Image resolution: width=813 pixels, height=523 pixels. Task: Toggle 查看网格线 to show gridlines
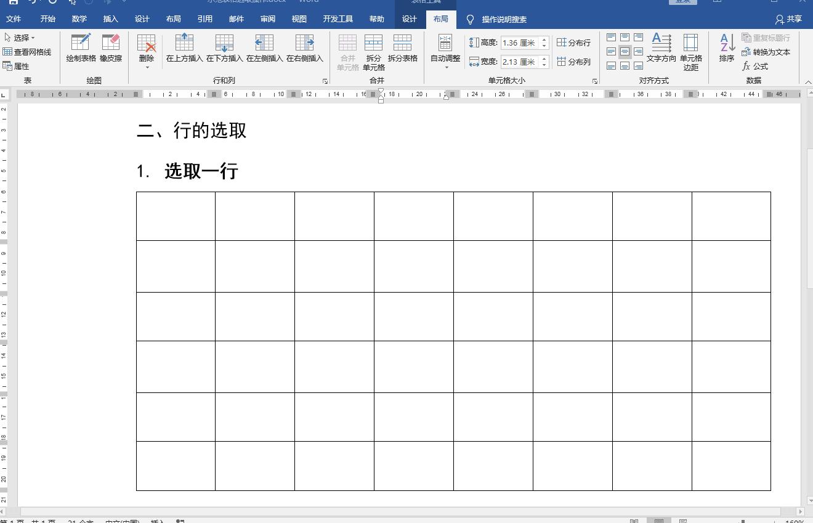(26, 52)
